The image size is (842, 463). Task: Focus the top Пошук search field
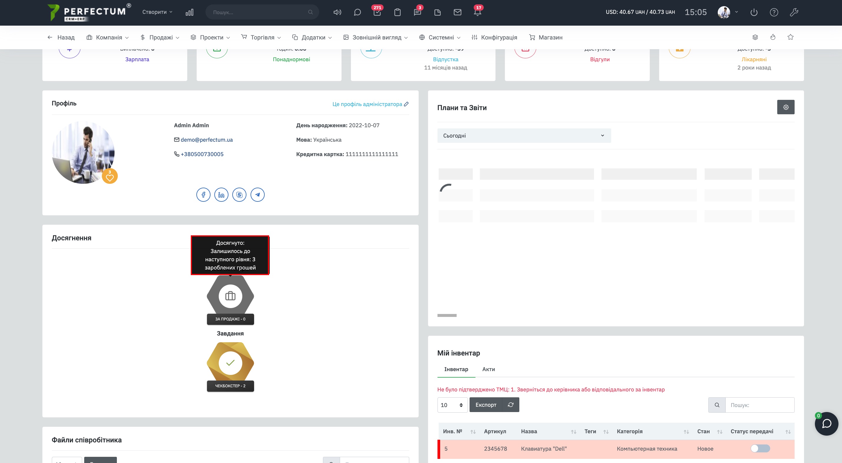click(262, 12)
